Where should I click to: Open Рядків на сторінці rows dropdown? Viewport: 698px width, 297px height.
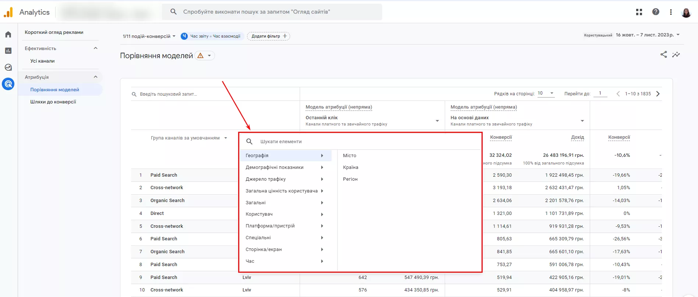[546, 93]
